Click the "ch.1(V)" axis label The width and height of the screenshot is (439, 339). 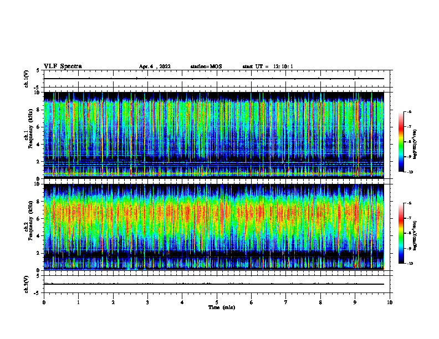(x=26, y=79)
